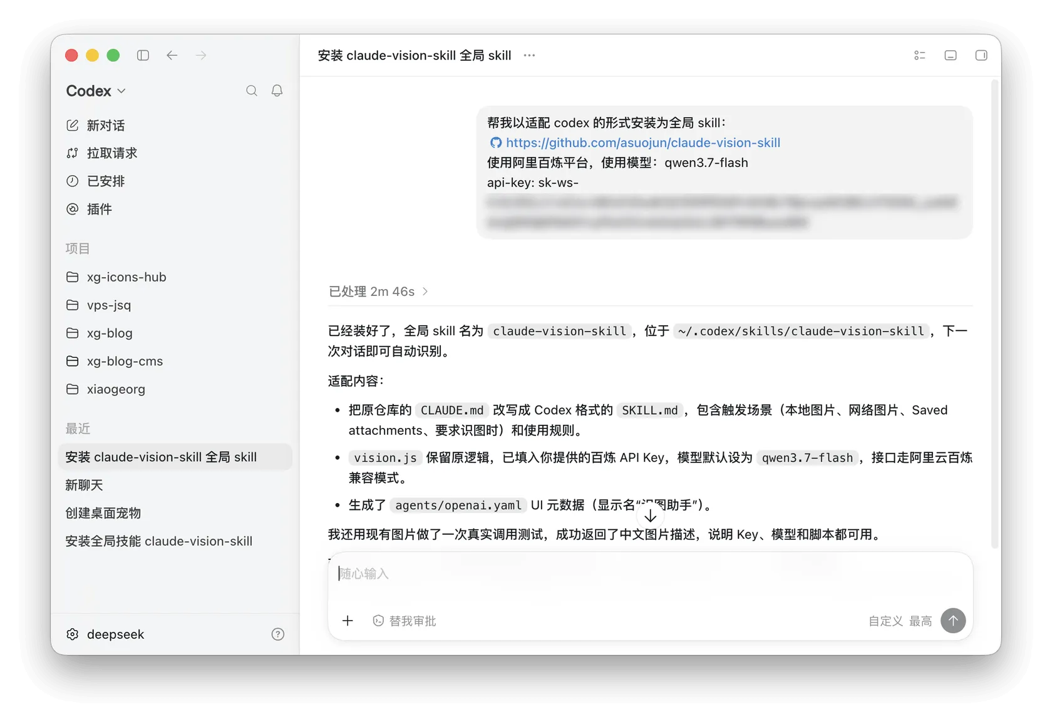Open settings gear next to deepseek

73,634
